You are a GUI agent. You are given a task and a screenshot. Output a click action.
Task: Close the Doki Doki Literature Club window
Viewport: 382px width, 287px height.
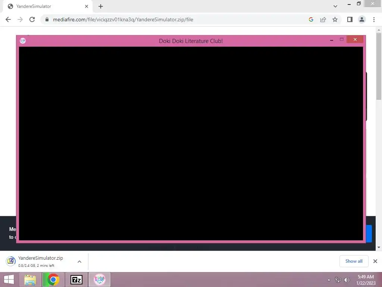[355, 39]
